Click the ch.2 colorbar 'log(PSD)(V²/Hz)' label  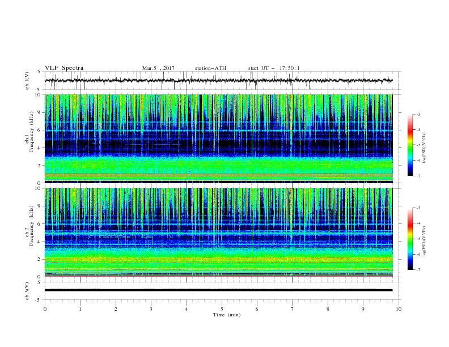[424, 242]
